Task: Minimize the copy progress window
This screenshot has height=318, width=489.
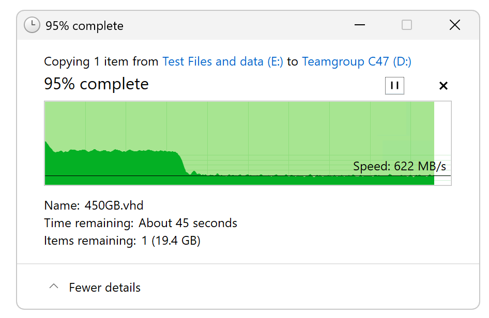Action: coord(360,25)
